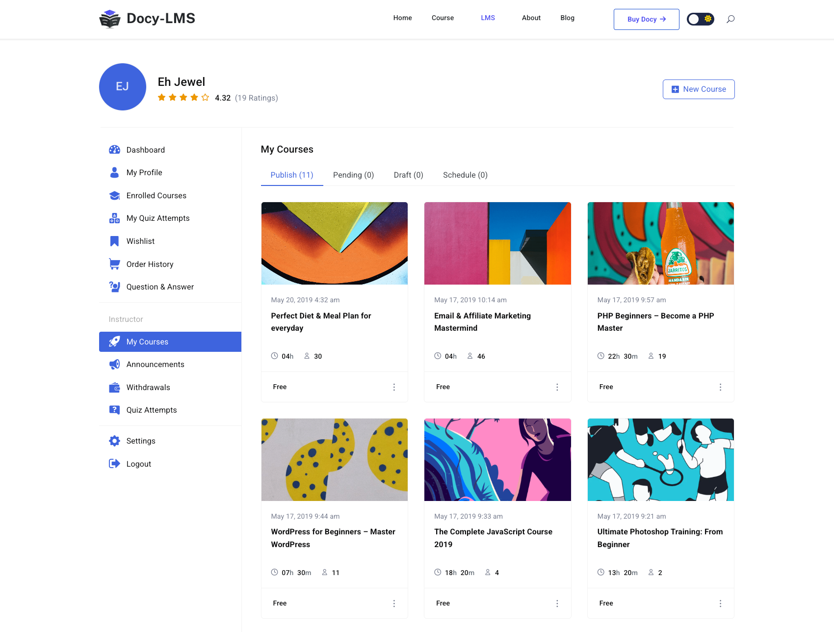Open options menu for Ultimate Photoshop Training course

[720, 604]
